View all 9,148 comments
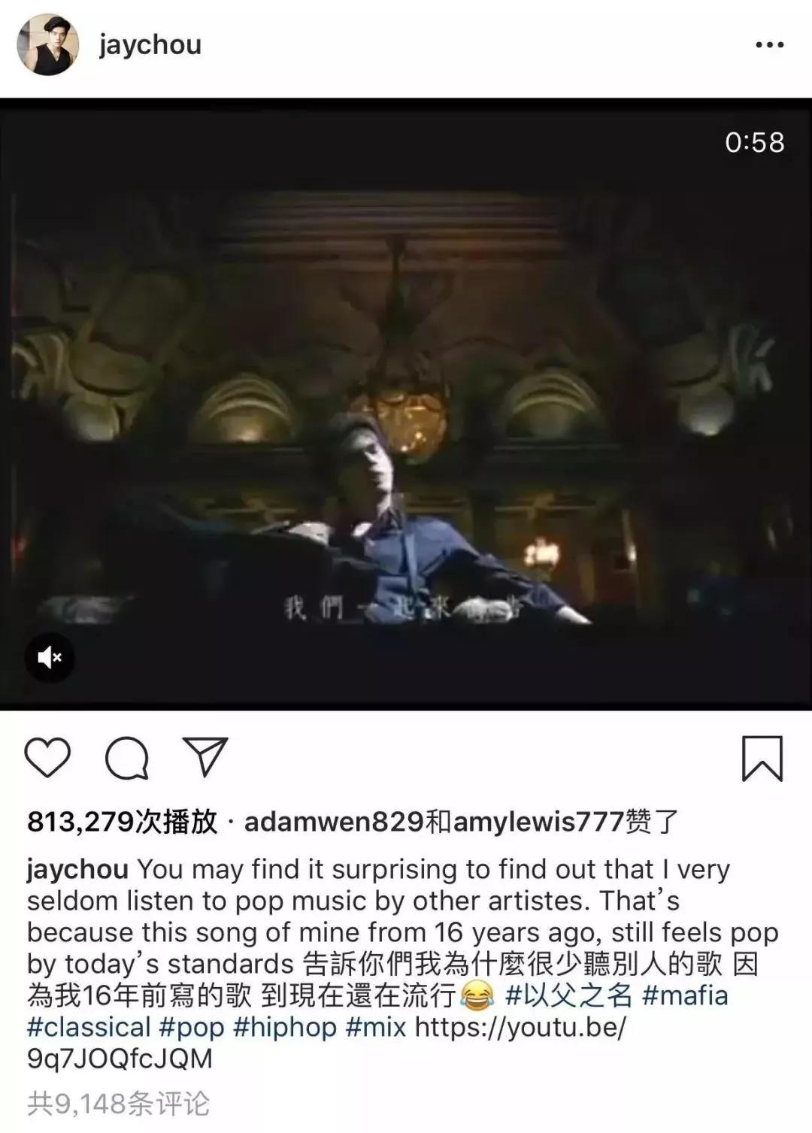Image resolution: width=812 pixels, height=1133 pixels. point(119,1104)
